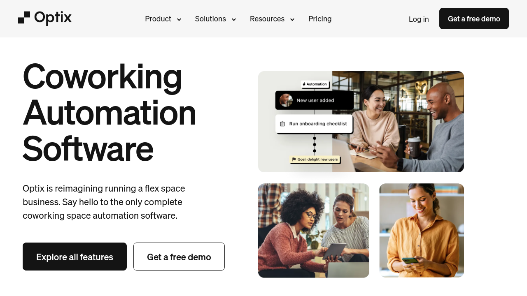Click the Log in link
This screenshot has height=296, width=527.
[x=419, y=19]
